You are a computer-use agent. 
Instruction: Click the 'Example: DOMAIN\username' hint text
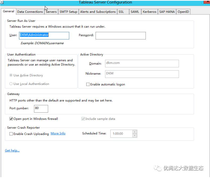tap(42, 43)
